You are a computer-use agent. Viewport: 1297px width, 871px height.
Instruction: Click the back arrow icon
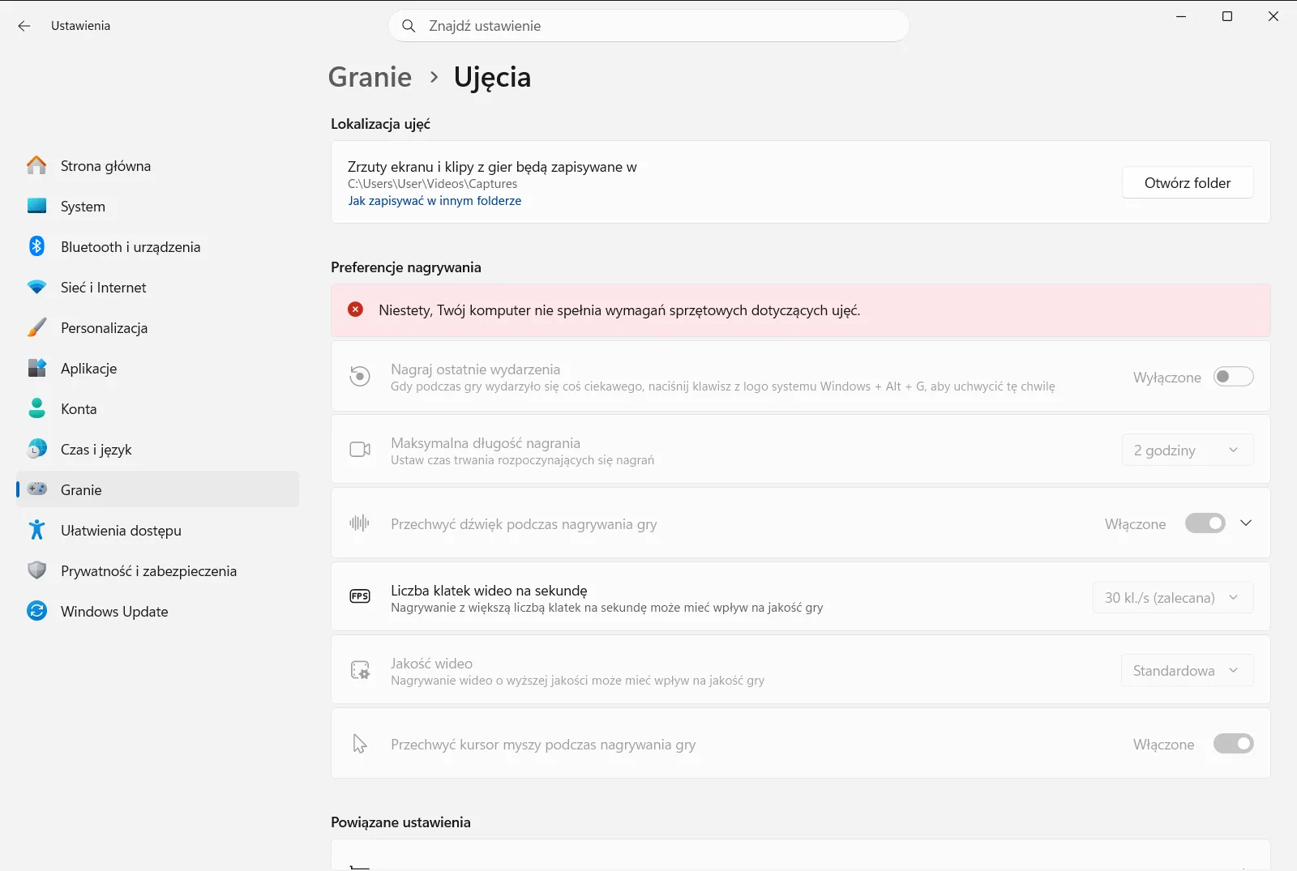[24, 26]
